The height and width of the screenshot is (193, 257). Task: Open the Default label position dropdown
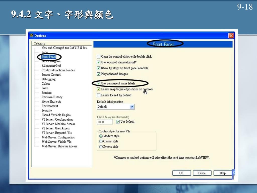point(116,107)
